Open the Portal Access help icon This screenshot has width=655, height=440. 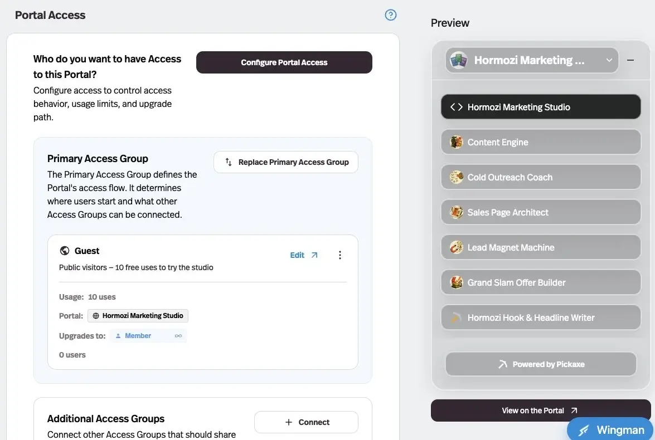391,15
